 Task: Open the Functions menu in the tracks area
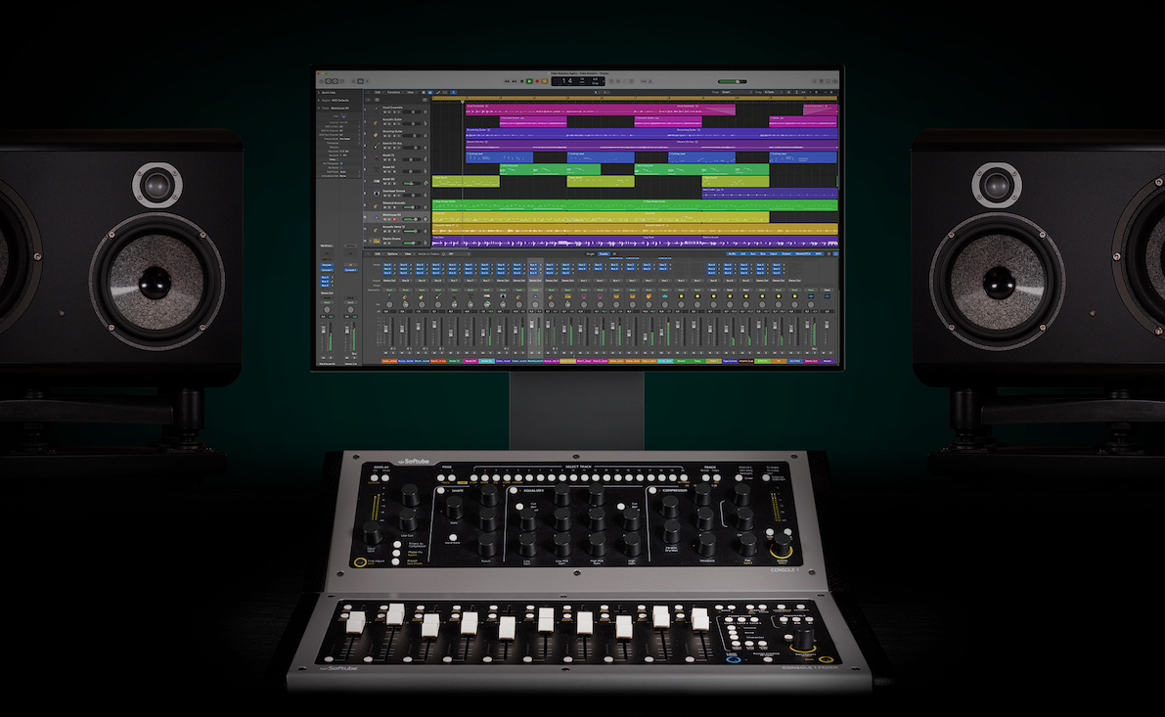click(394, 92)
